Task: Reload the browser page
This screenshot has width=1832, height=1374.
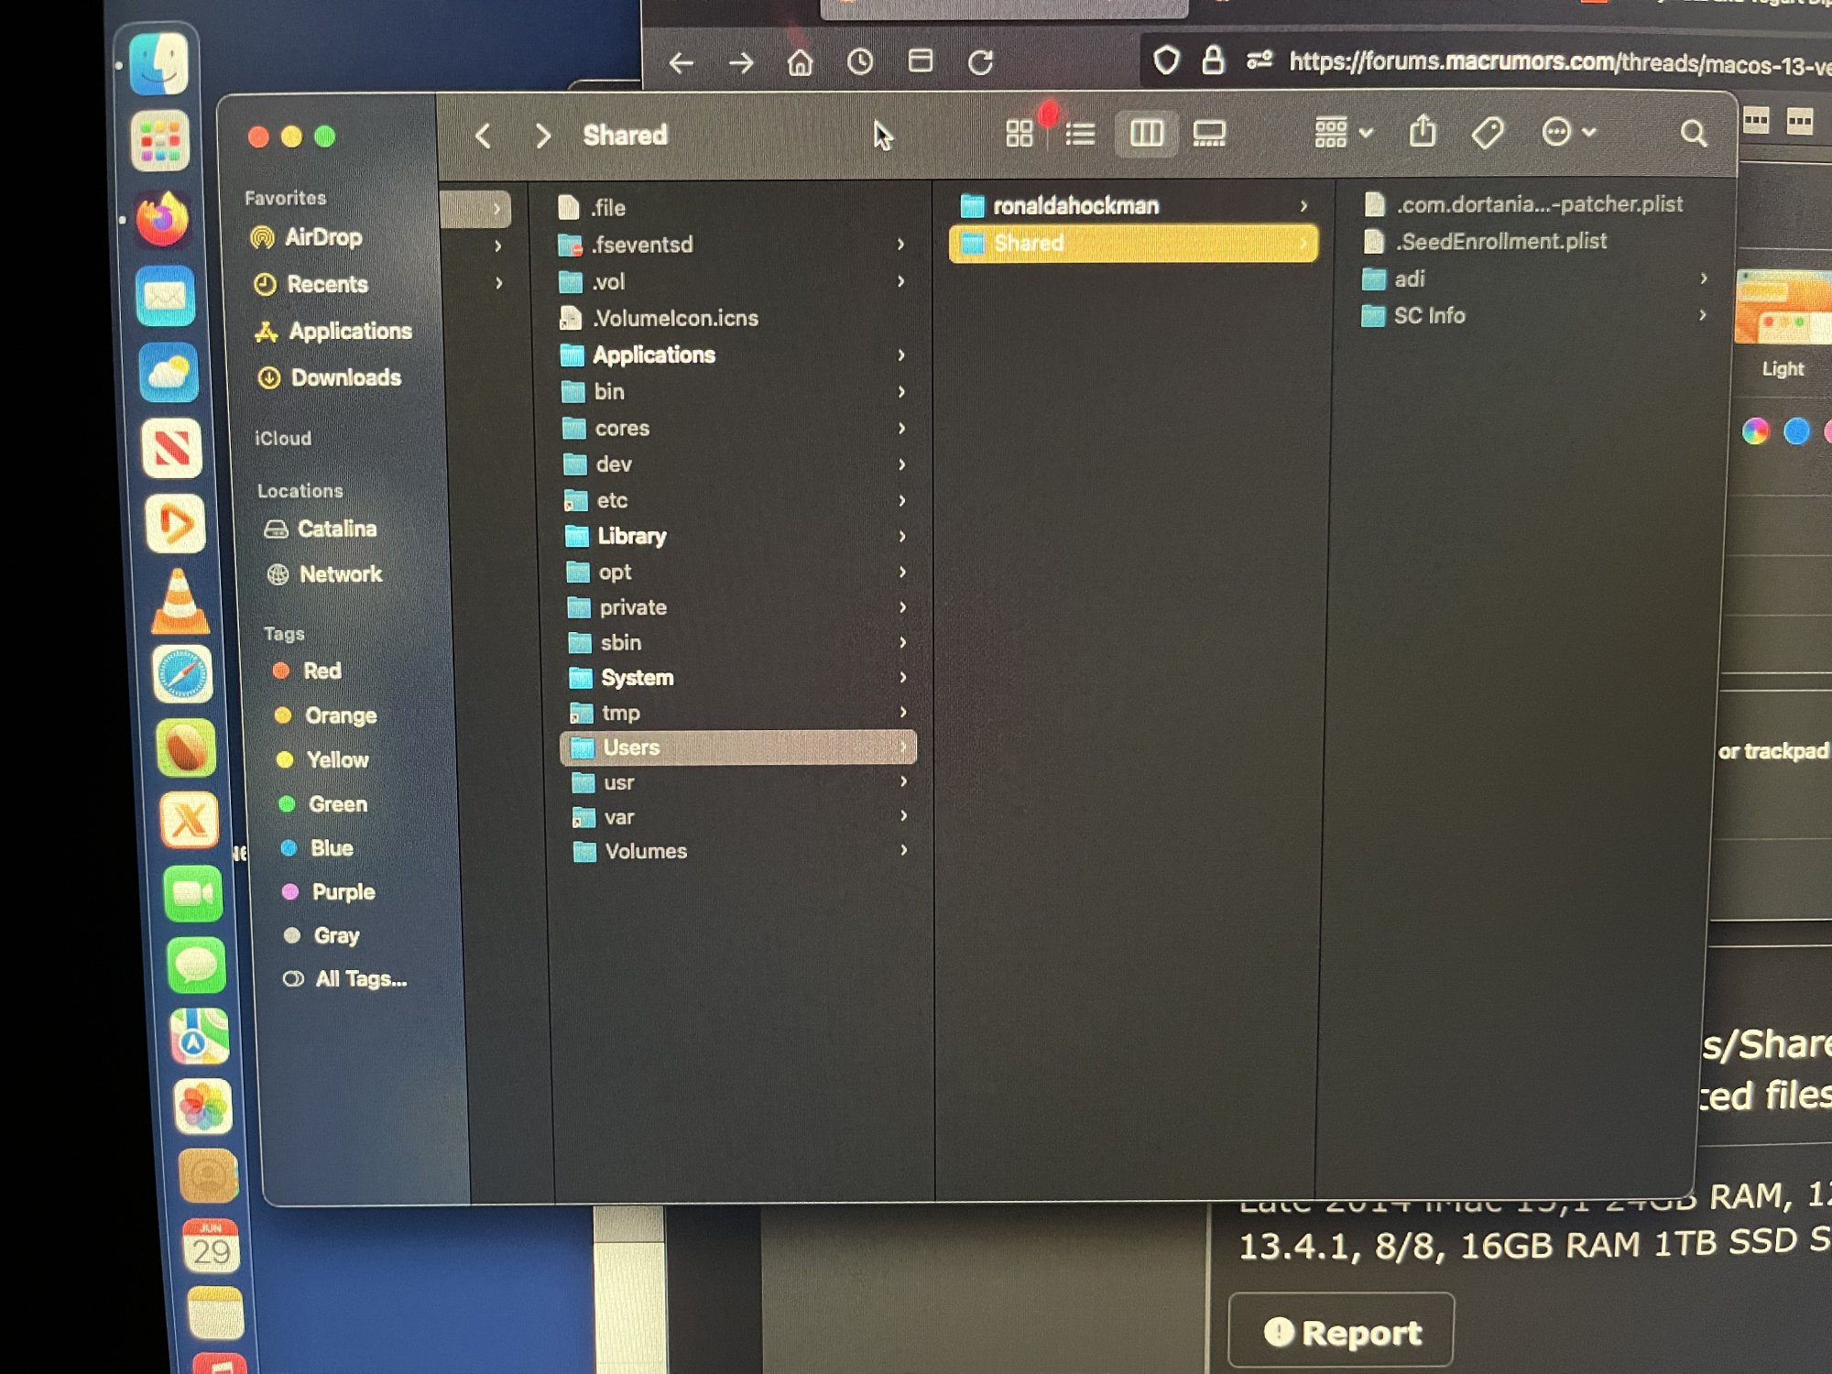Action: tap(980, 62)
